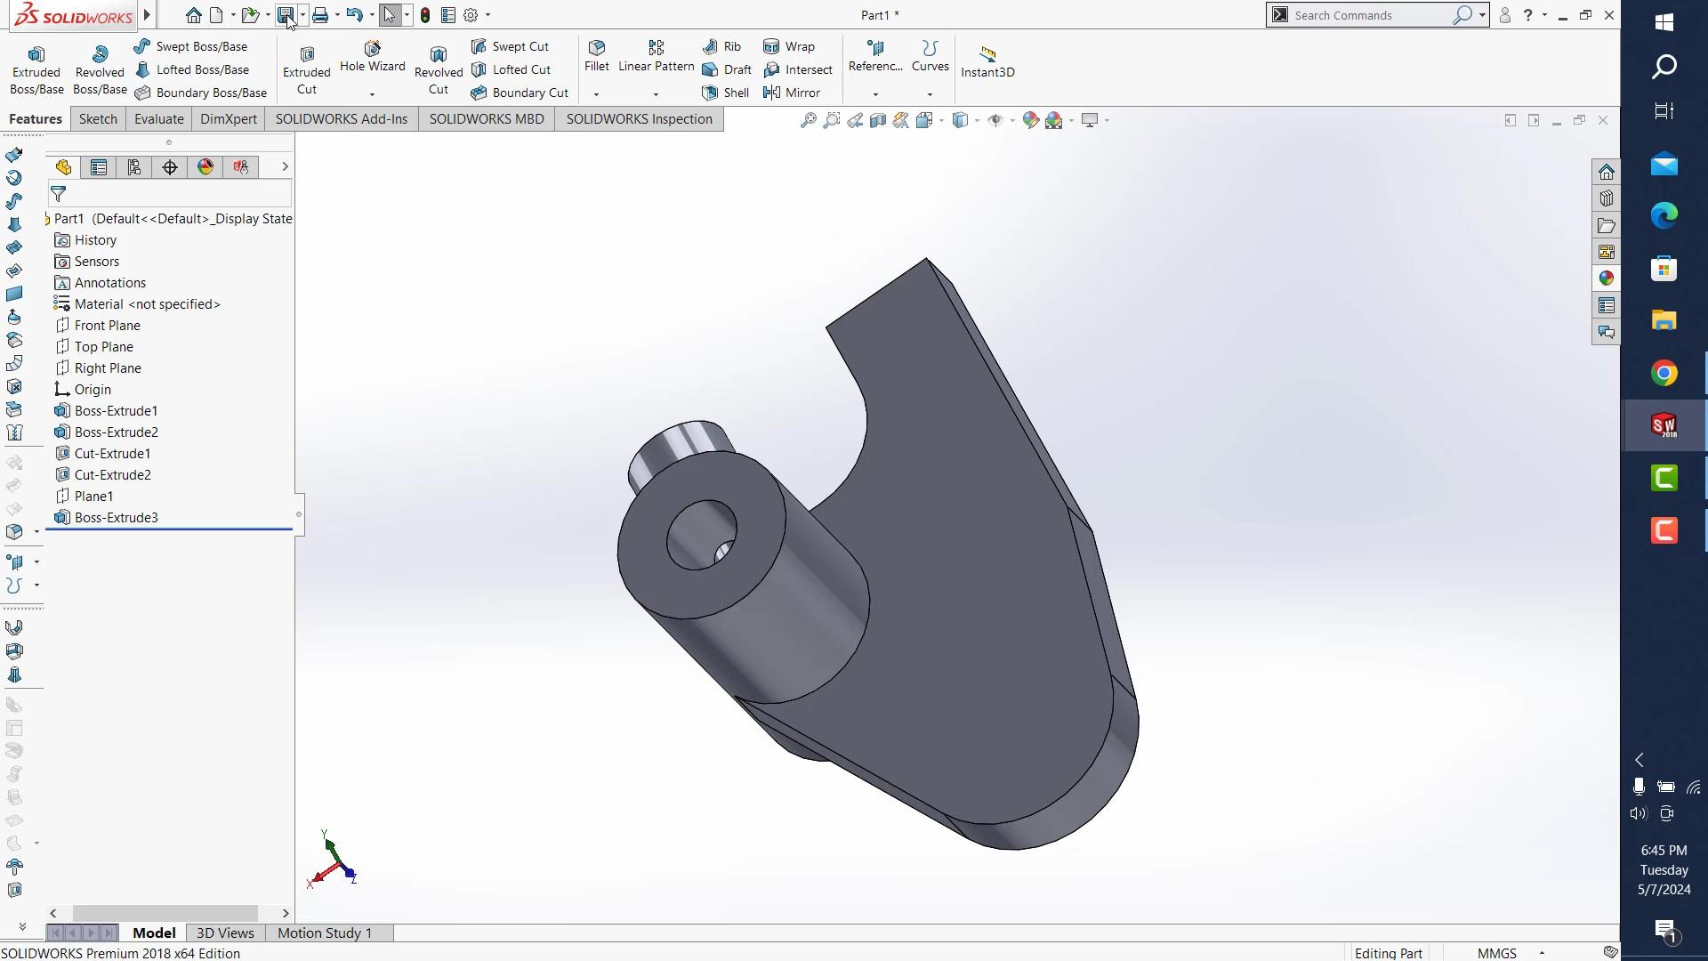Select the Mirror feature tool
Image resolution: width=1708 pixels, height=961 pixels.
(794, 93)
